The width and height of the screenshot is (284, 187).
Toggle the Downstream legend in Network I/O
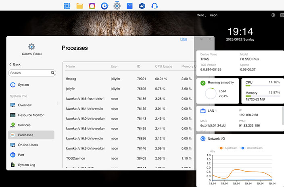(x=251, y=148)
